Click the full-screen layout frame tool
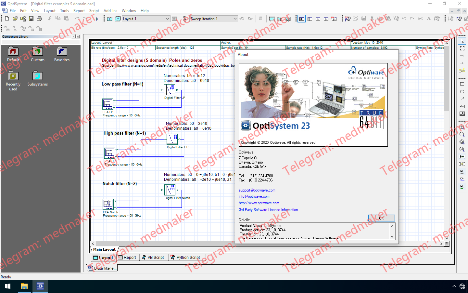 (462, 48)
